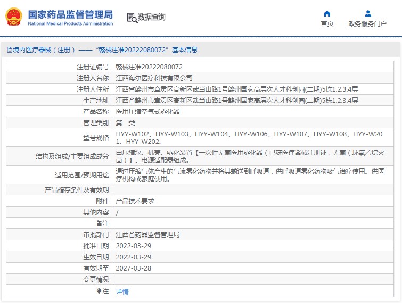Click 第二类 management category value
Screen dimensions: 402x303
point(125,123)
